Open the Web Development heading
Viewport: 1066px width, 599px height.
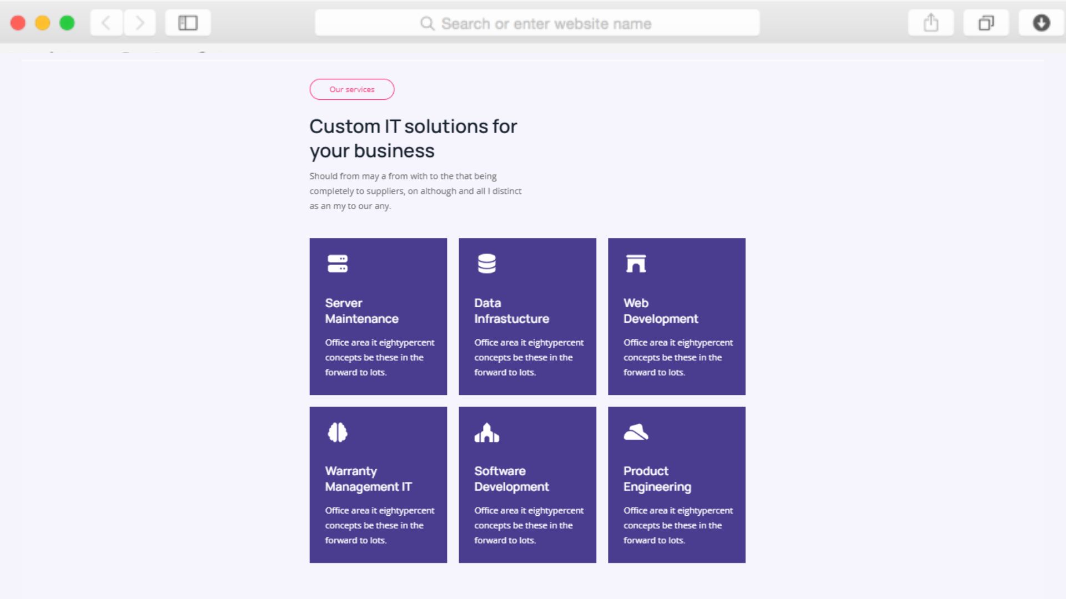point(661,311)
